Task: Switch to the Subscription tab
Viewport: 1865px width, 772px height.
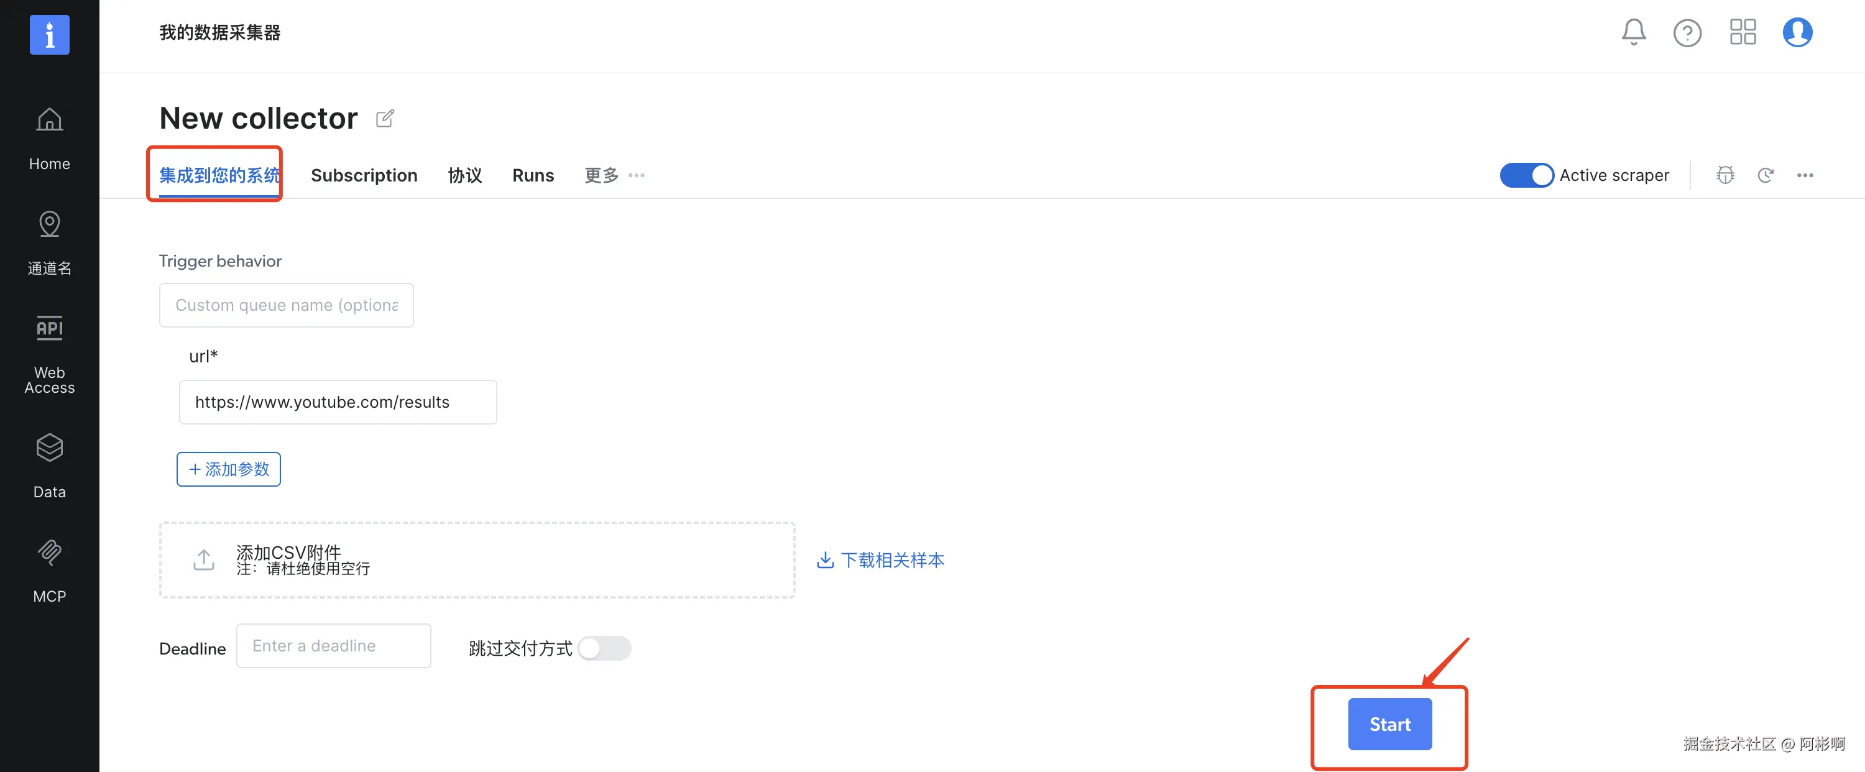Action: tap(364, 175)
